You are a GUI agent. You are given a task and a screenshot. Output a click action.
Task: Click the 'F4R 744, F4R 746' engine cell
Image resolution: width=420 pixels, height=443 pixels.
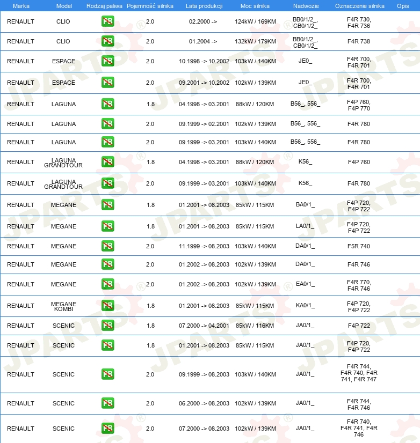(359, 404)
